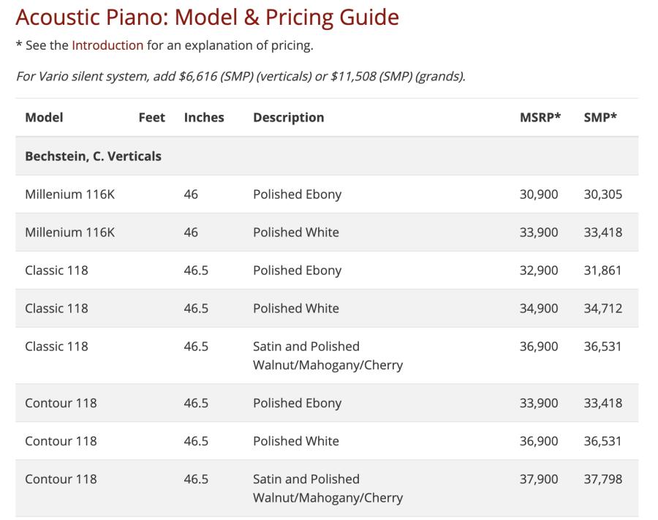
Task: Click Classic 118 Polished Ebony model name
Action: (x=56, y=271)
